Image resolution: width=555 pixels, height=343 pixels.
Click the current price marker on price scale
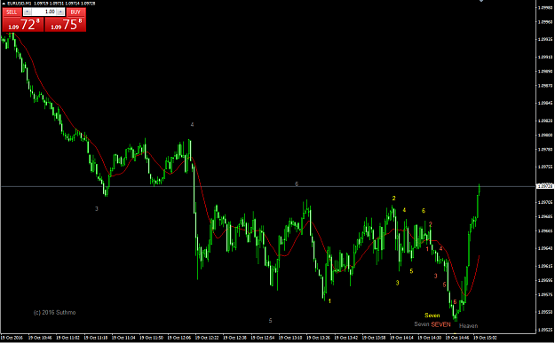pyautogui.click(x=545, y=185)
